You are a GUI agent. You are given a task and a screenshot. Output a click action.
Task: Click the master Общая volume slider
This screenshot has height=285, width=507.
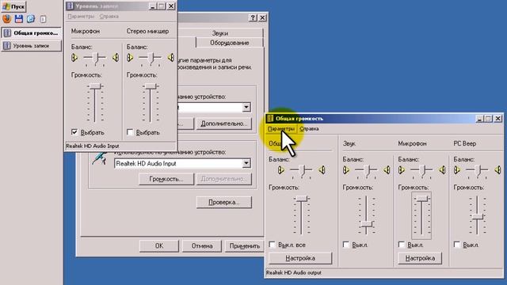coord(302,199)
